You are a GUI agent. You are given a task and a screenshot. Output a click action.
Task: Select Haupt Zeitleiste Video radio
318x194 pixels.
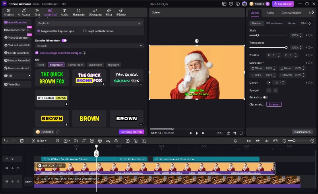pyautogui.click(x=84, y=31)
